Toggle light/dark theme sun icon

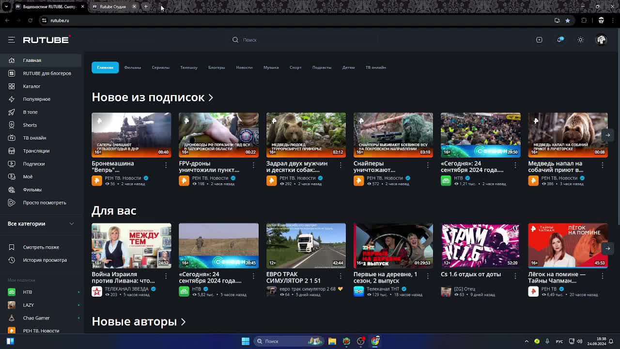click(580, 40)
